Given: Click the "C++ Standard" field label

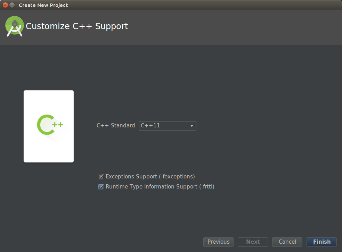Looking at the screenshot, I should pos(116,126).
